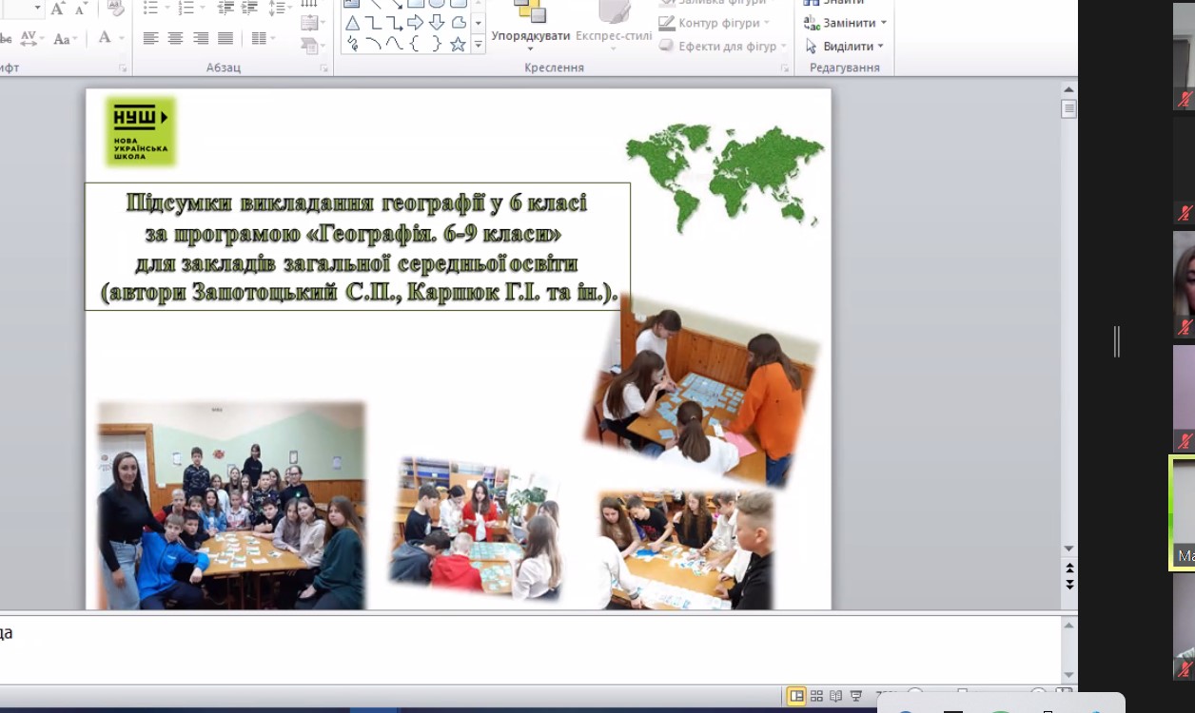This screenshot has height=713, width=1195.
Task: Choose the triangle shape from gallery
Action: (x=353, y=22)
